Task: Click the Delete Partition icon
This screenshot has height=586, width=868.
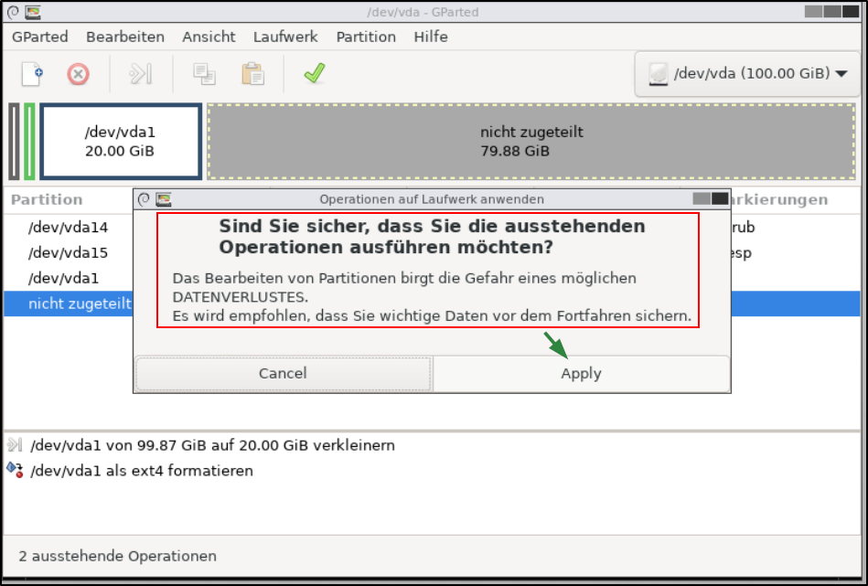Action: pos(78,73)
